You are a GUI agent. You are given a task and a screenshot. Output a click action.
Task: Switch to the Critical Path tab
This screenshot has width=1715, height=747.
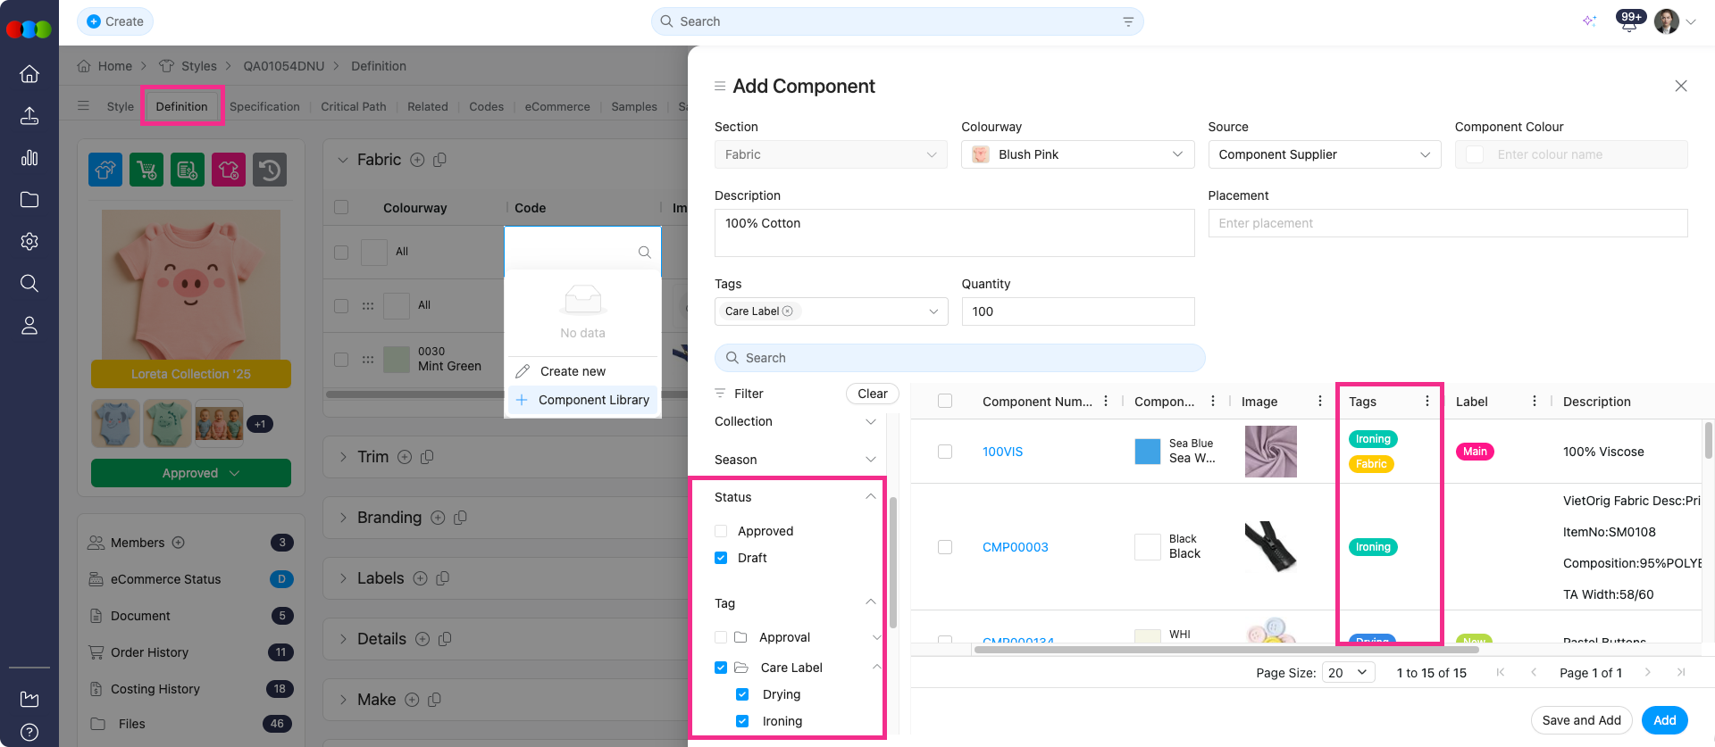(x=354, y=106)
